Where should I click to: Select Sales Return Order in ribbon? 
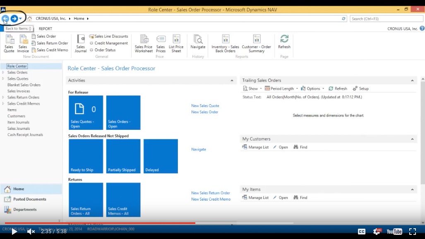[50, 43]
